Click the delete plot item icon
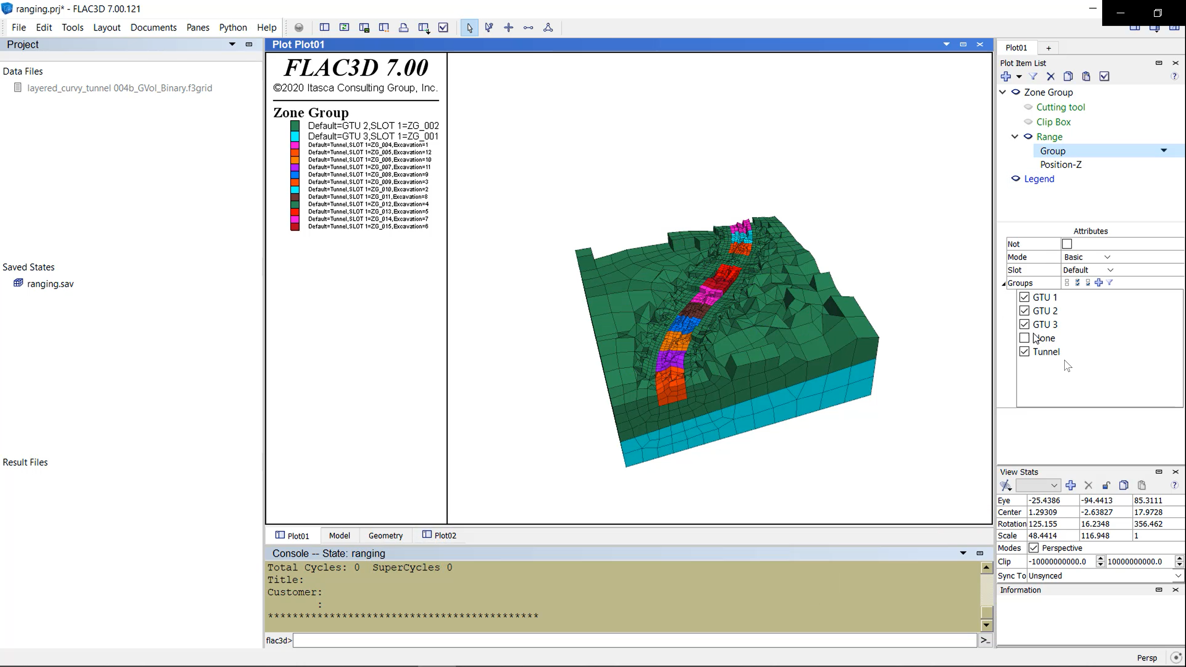Image resolution: width=1186 pixels, height=667 pixels. [x=1052, y=76]
